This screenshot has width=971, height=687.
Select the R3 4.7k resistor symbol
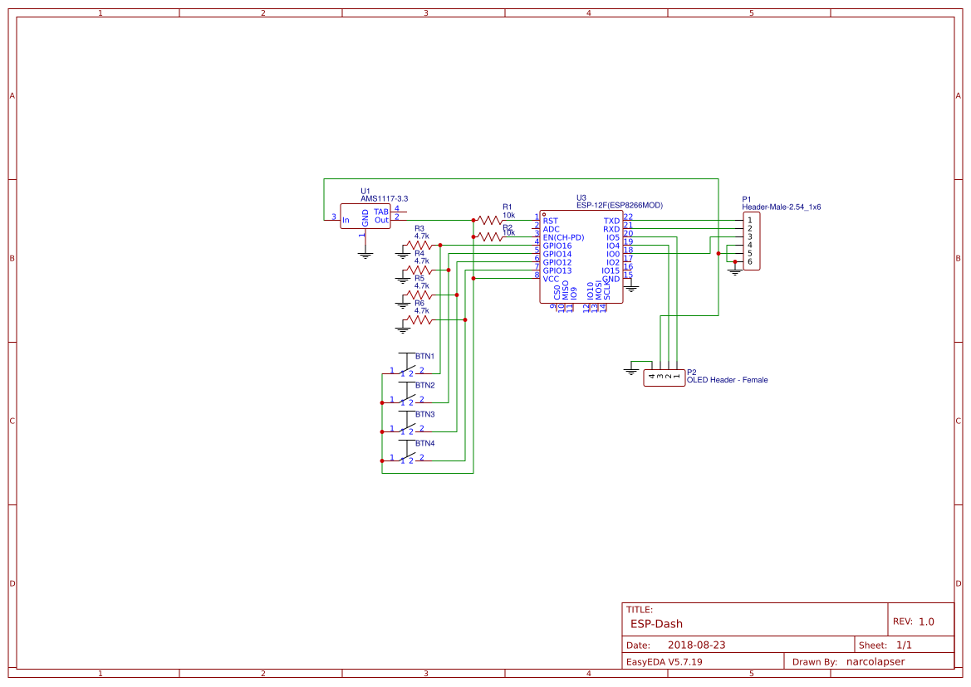click(x=418, y=244)
